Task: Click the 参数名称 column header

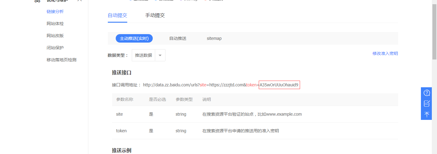Action: [x=125, y=99]
